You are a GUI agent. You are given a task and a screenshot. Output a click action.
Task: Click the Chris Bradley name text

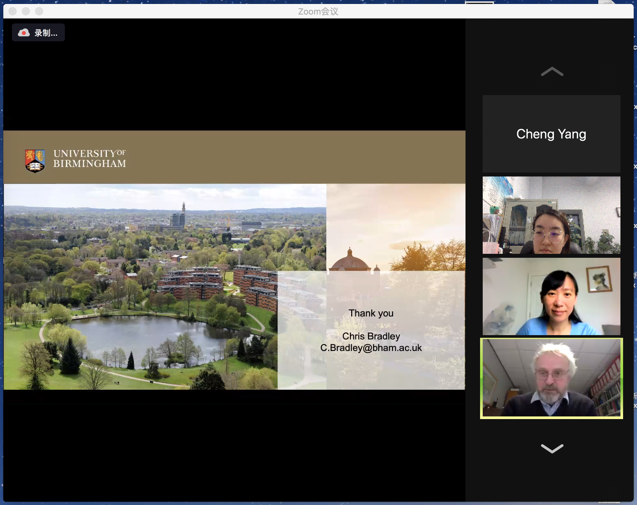coord(371,336)
